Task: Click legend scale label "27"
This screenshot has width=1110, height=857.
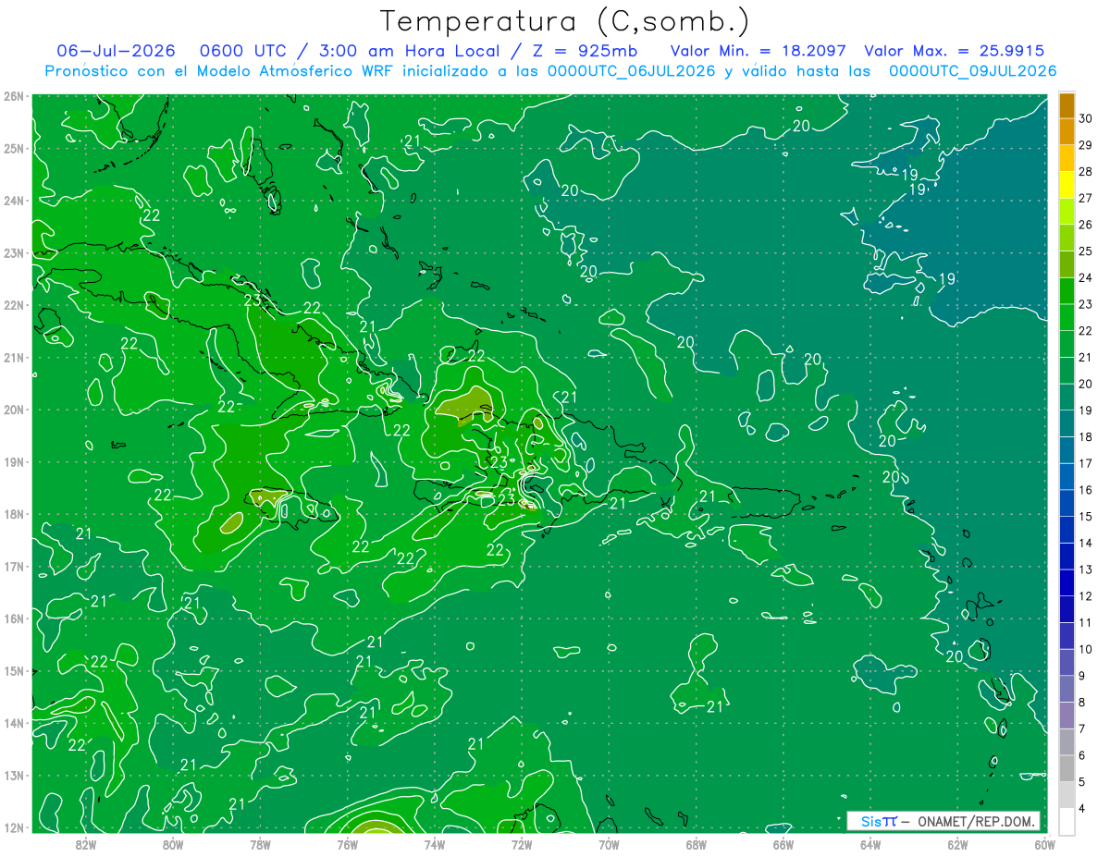Action: coord(1086,198)
